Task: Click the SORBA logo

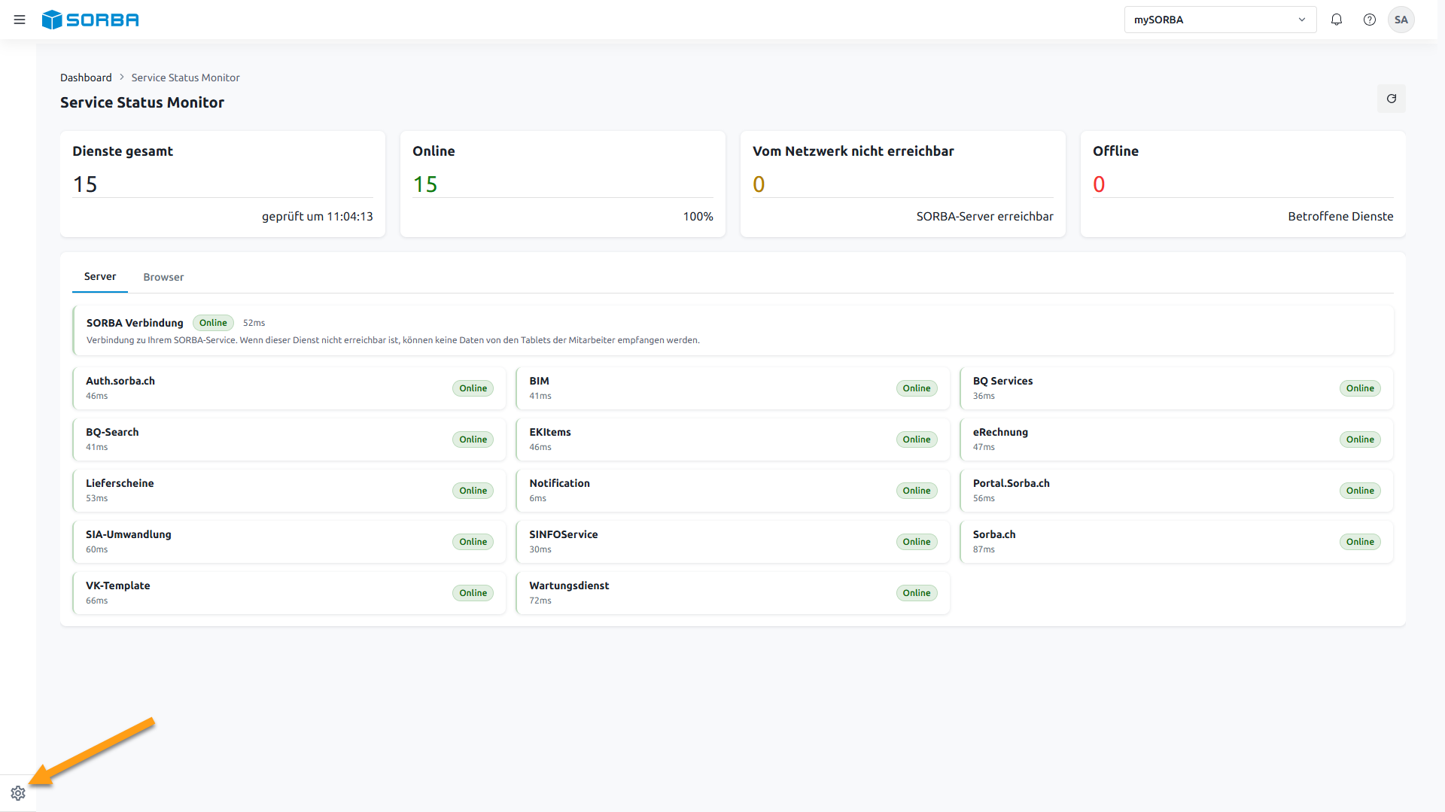Action: point(90,20)
